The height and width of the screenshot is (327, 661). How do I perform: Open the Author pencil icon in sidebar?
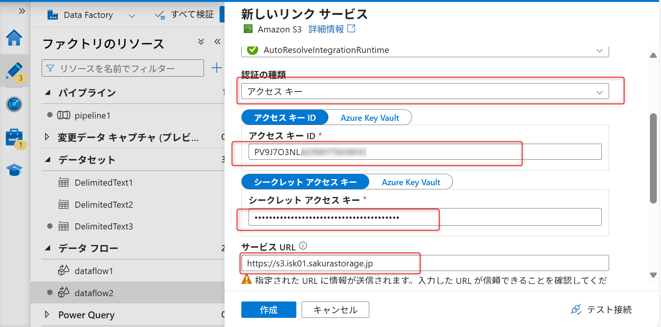[14, 71]
